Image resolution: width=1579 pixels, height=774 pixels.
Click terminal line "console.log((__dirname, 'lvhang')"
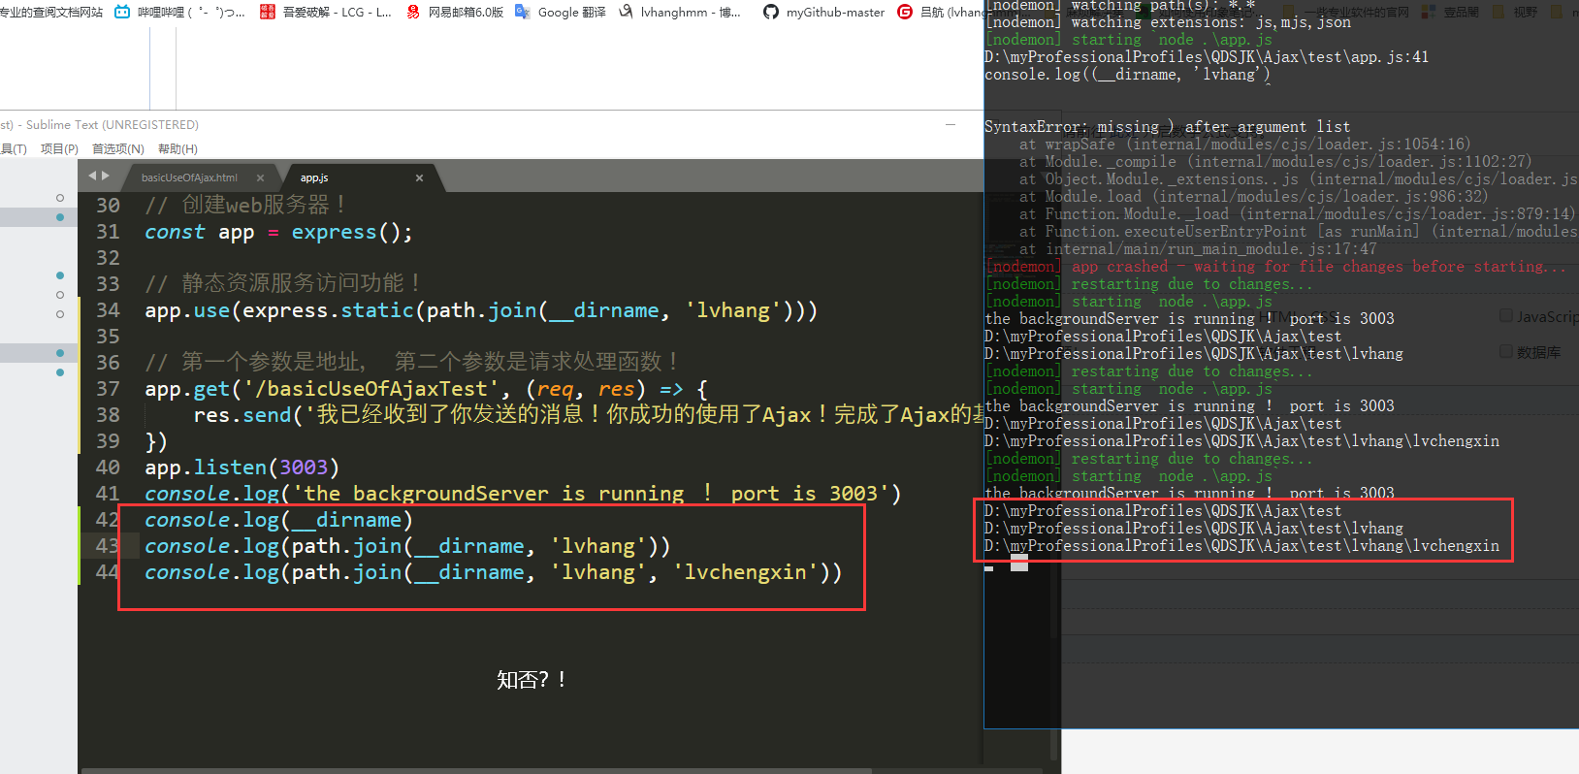pos(1127,75)
